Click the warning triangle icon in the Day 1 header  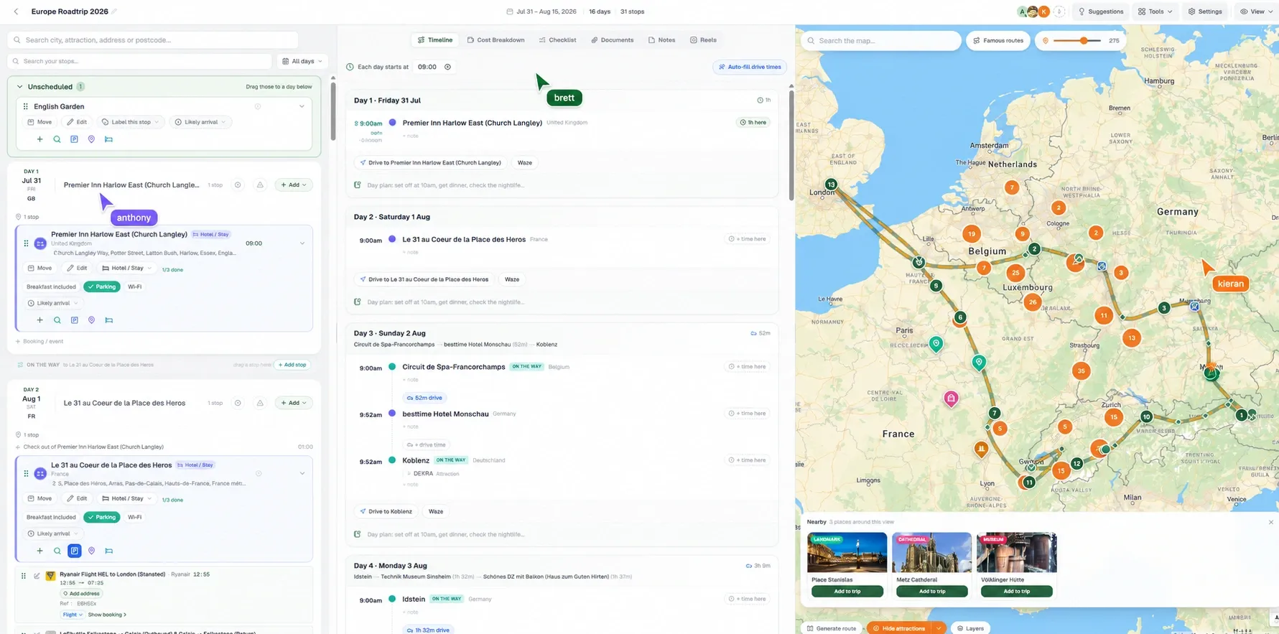click(x=260, y=185)
